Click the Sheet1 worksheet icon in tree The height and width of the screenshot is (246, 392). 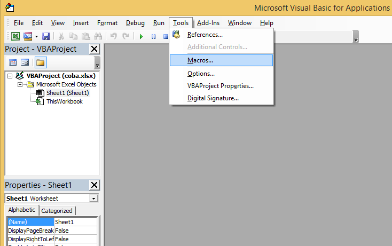click(x=40, y=93)
